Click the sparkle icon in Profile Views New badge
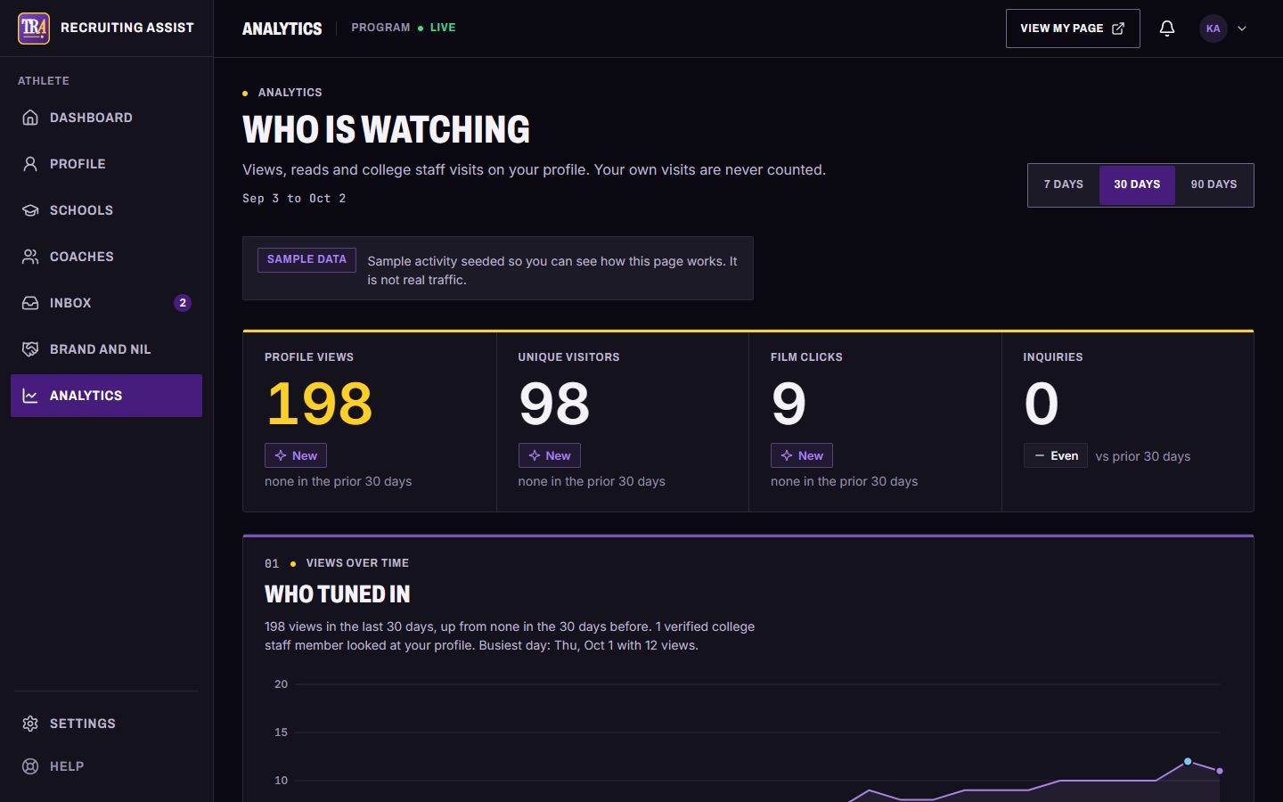The image size is (1283, 802). coord(281,455)
